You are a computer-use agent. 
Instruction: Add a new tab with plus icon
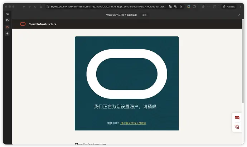click(7, 34)
